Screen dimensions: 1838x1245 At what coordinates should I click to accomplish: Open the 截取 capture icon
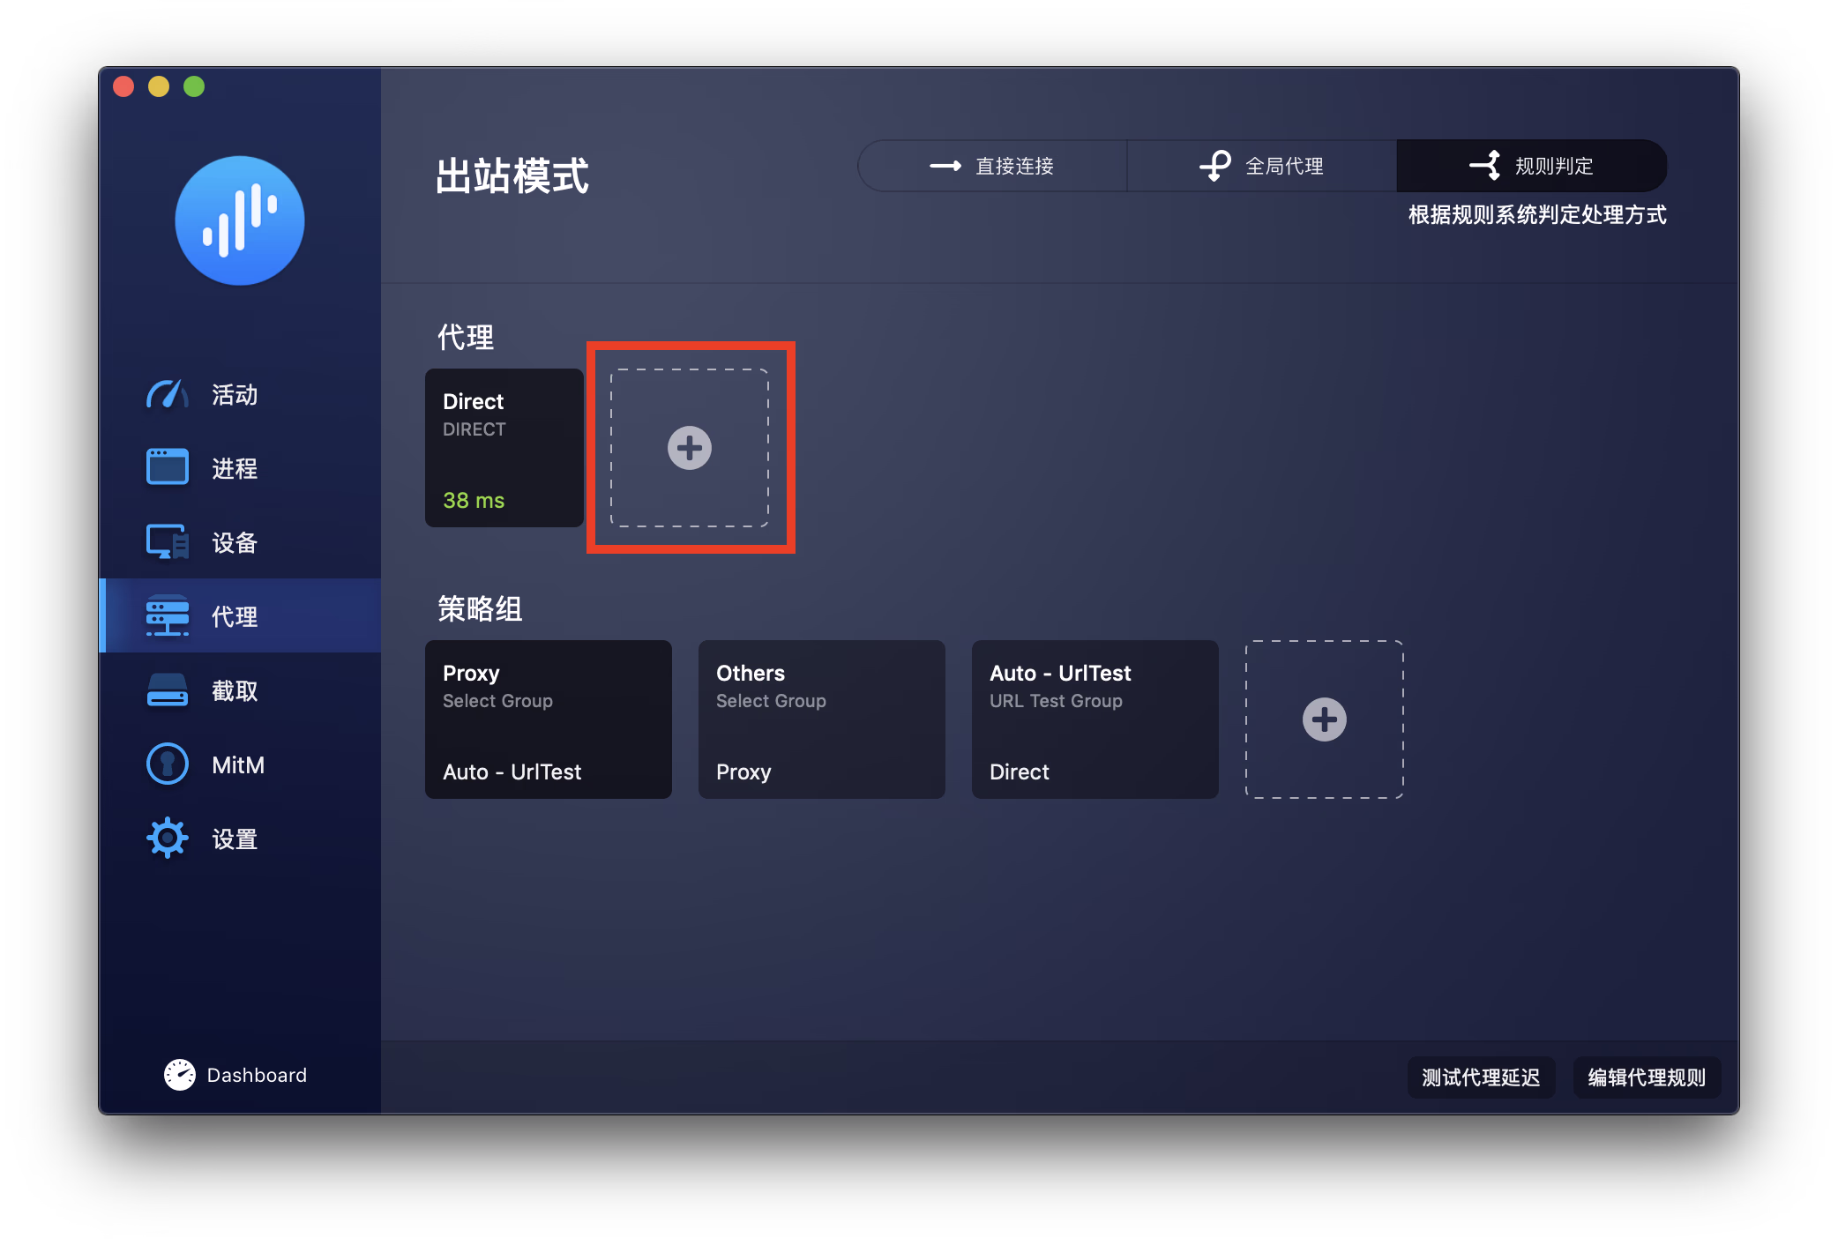pyautogui.click(x=167, y=690)
